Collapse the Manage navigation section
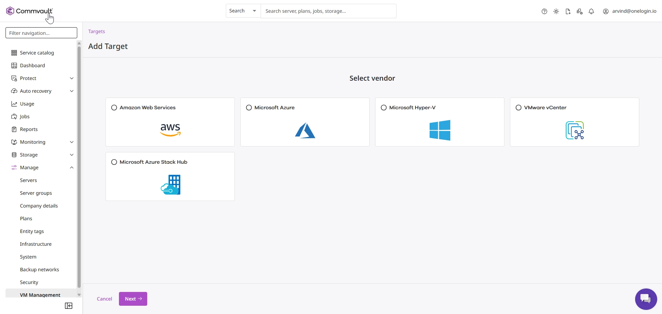 [72, 168]
